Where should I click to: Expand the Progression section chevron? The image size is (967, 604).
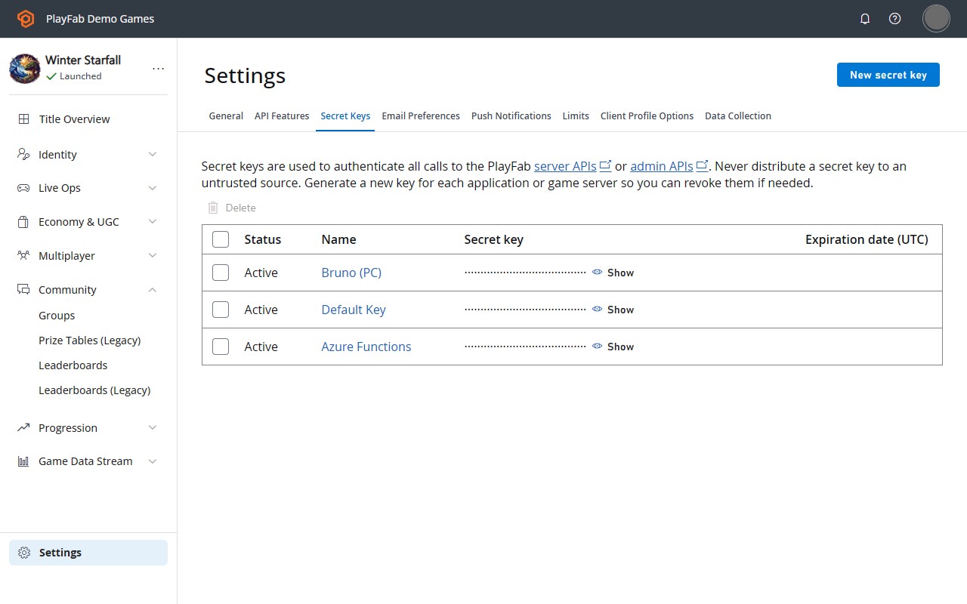[153, 428]
